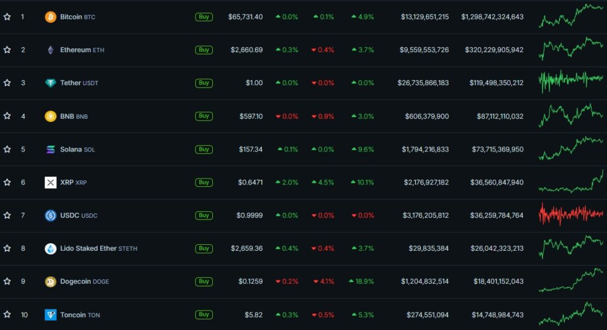Select Bitcoin market cap $1,298,742,324,643
Image resolution: width=607 pixels, height=330 pixels.
pyautogui.click(x=492, y=17)
